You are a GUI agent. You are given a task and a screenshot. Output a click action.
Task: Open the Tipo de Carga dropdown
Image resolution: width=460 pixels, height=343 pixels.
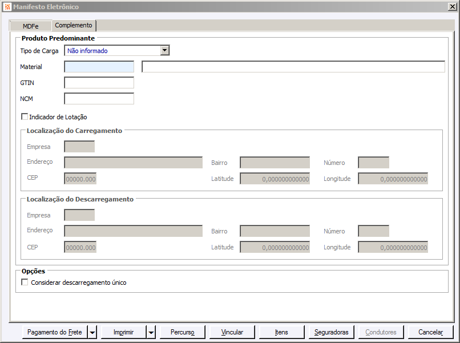pos(165,50)
